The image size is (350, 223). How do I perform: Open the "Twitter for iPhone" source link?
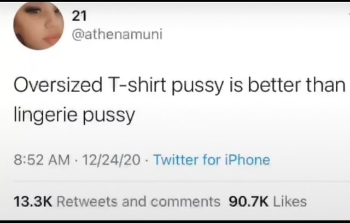pos(212,160)
